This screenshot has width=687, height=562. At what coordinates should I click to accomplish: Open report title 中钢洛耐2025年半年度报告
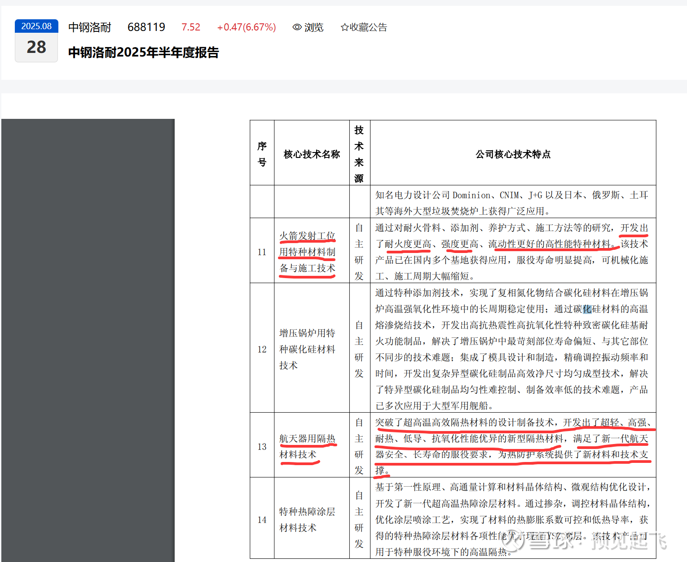pyautogui.click(x=143, y=52)
